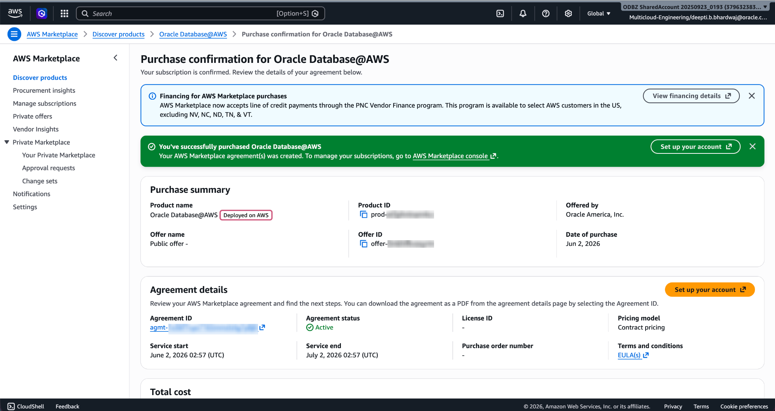This screenshot has height=411, width=775.
Task: Launch CloudShell from the top bar
Action: pyautogui.click(x=500, y=14)
